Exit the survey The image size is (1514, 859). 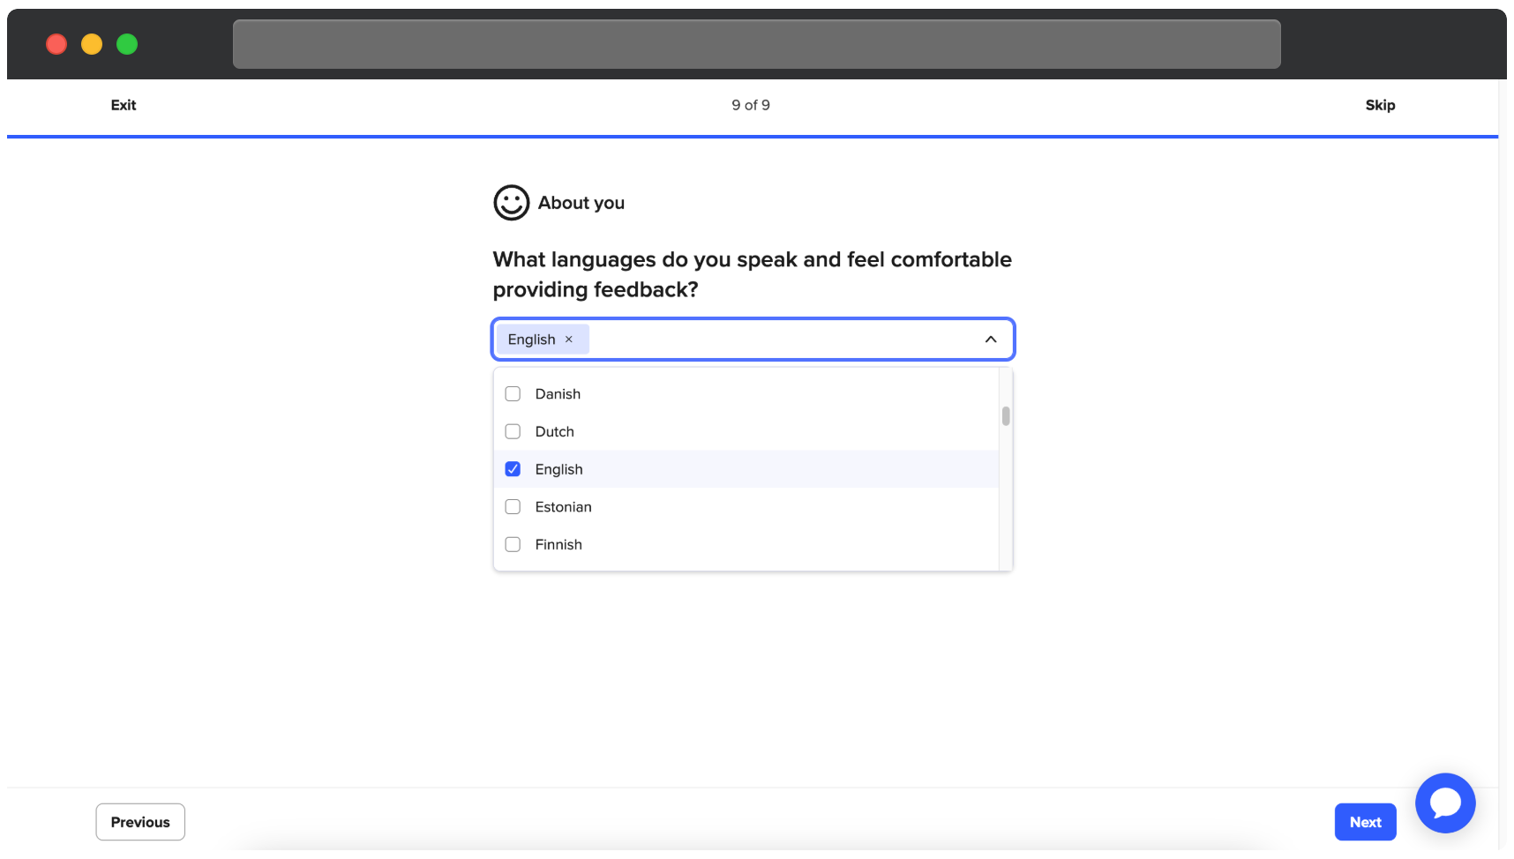(124, 105)
